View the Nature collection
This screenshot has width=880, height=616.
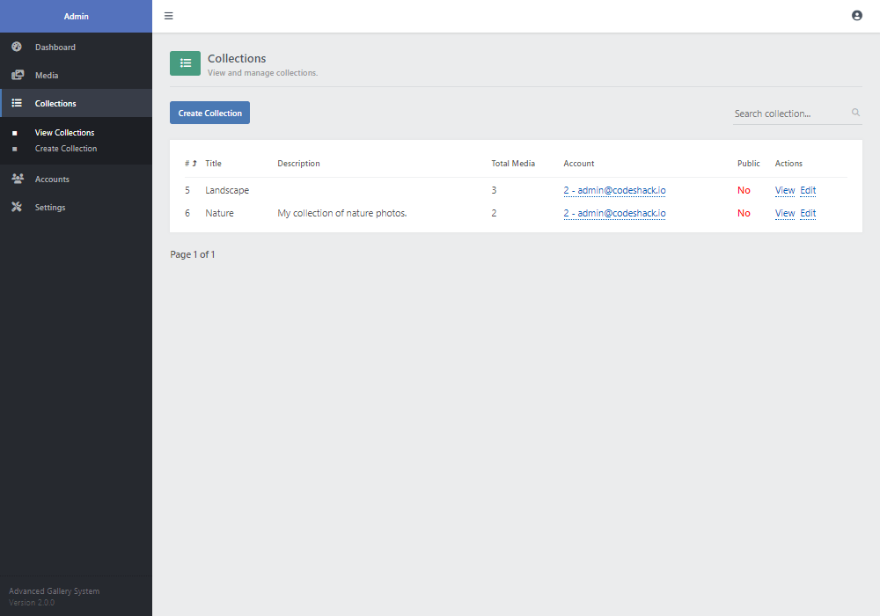click(x=785, y=213)
